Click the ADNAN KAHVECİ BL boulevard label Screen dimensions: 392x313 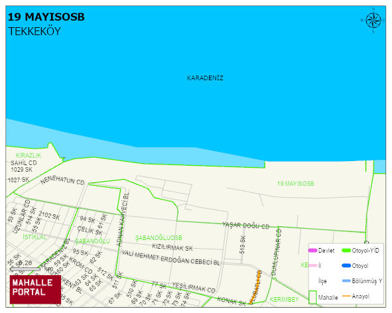point(123,219)
